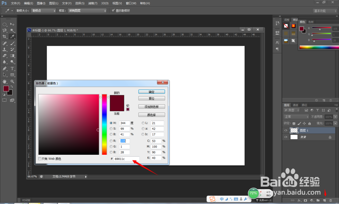The image size is (339, 204).
Task: Open the 滤镜(T) menu
Action: [x=93, y=3]
